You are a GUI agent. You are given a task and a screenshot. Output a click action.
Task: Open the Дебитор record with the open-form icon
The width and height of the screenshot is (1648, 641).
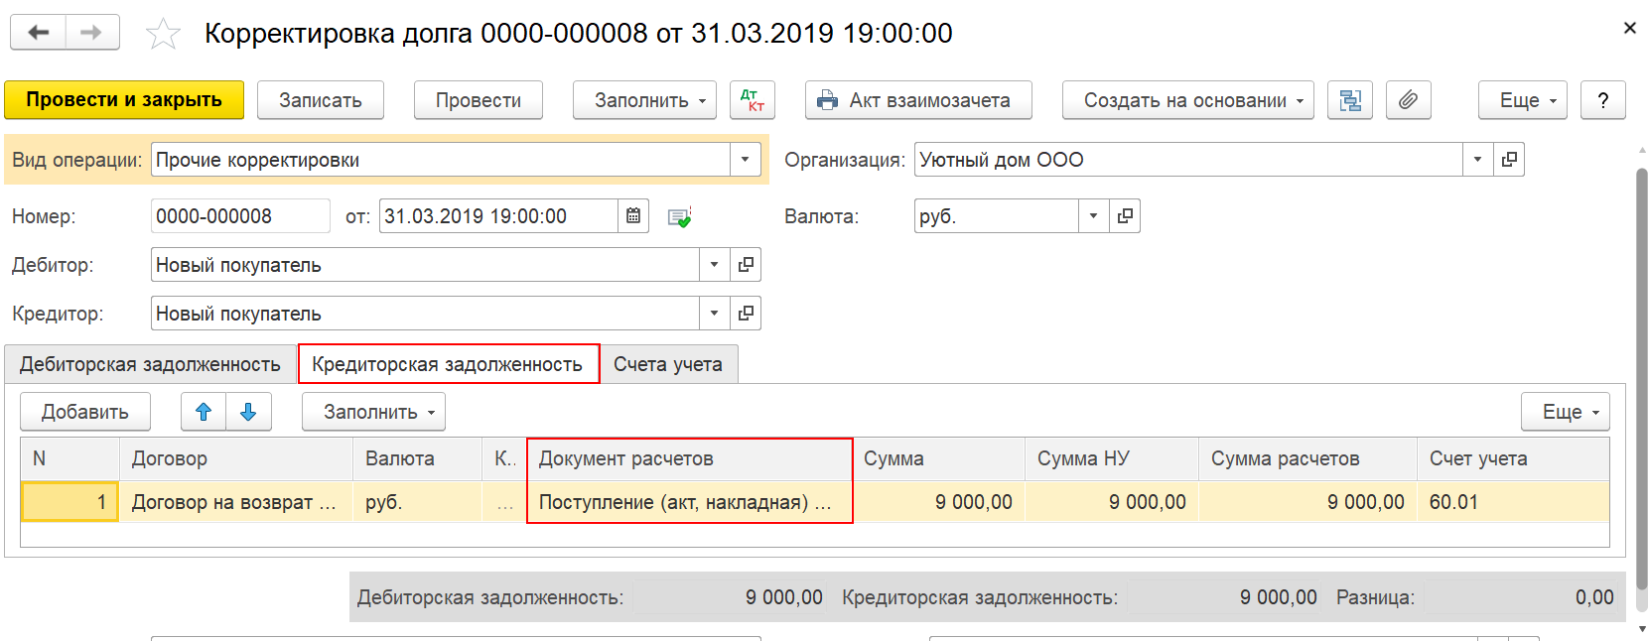[x=746, y=265]
